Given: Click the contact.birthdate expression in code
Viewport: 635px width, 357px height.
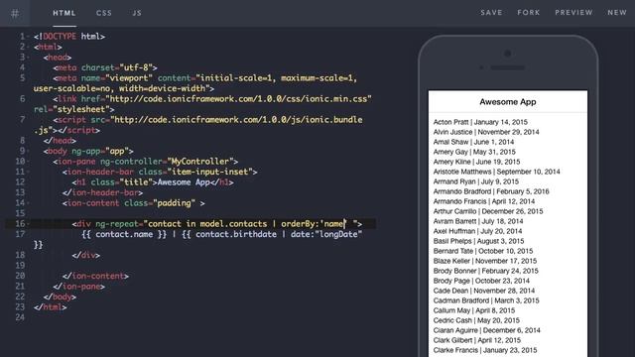Looking at the screenshot, I should pos(236,234).
